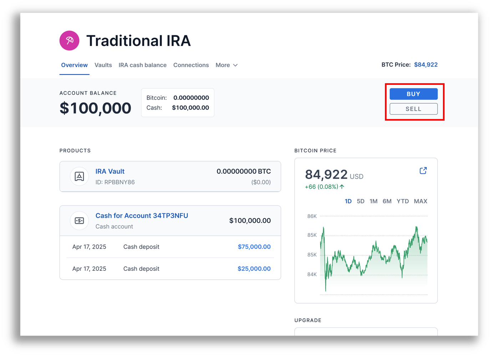Image resolution: width=491 pixels, height=356 pixels.
Task: Click the $25,000.00 cash deposit amount
Action: (254, 269)
